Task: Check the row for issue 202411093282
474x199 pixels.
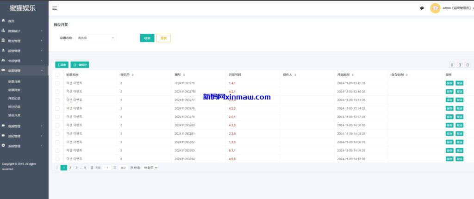Action: (x=57, y=142)
